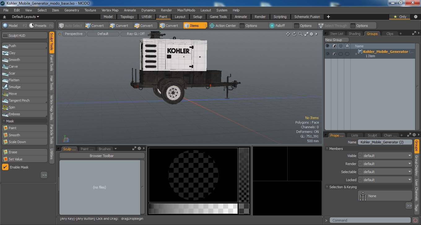421x225 pixels.
Task: Click the mask Set Value tool
Action: [25, 159]
